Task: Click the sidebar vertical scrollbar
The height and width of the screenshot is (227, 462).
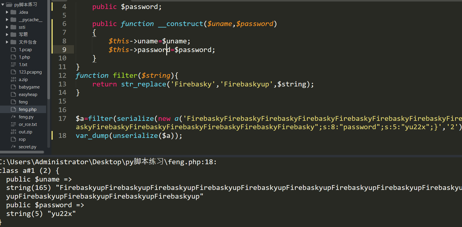Action: coord(49,49)
